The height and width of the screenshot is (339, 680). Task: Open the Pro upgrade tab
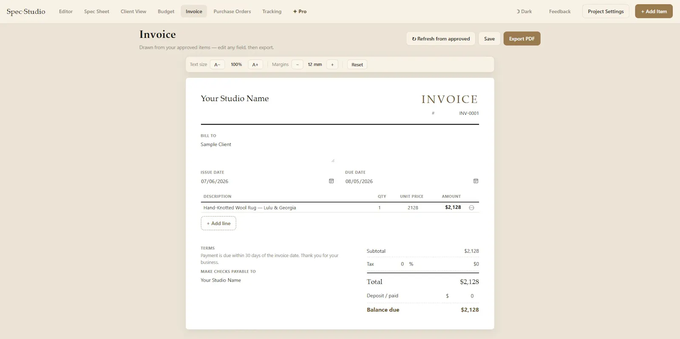(300, 11)
